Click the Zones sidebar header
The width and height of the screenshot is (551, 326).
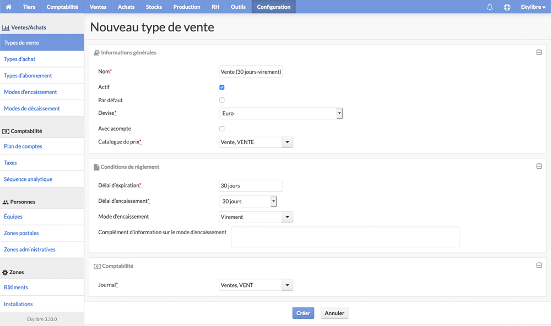point(13,272)
